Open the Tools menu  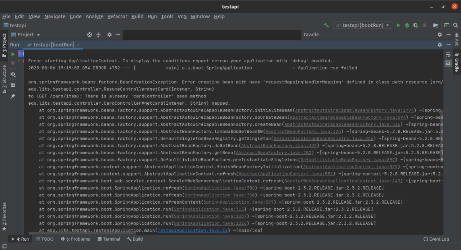point(167,17)
